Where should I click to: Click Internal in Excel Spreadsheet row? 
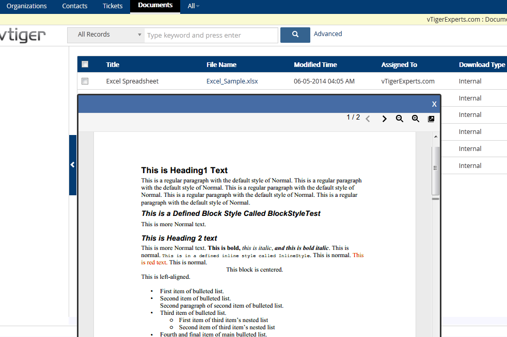(x=470, y=81)
